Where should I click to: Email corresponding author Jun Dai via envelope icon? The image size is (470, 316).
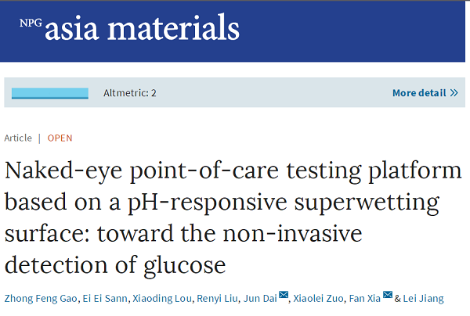[284, 295]
